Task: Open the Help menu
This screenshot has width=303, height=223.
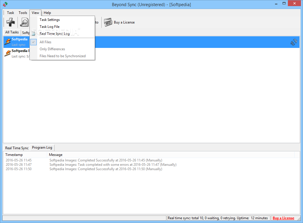Action: click(x=47, y=13)
